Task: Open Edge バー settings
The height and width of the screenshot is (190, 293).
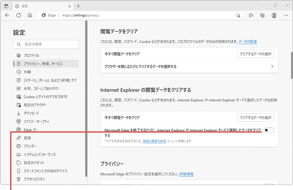Action: pyautogui.click(x=46, y=129)
